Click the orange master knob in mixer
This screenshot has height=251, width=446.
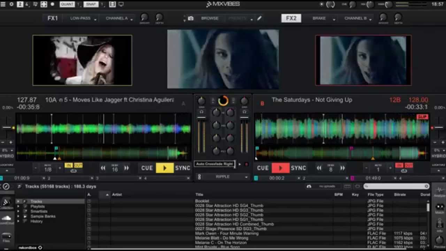click(x=223, y=101)
